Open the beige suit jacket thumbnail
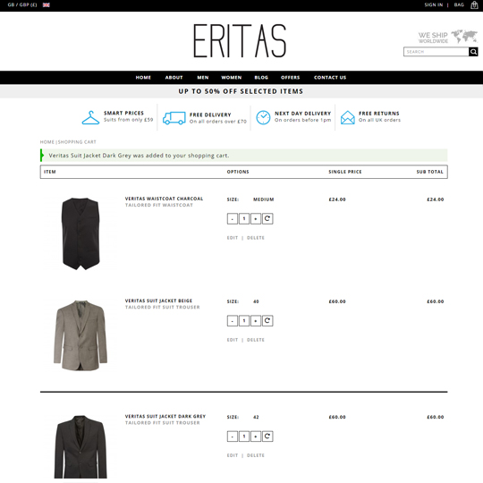The image size is (483, 483). tap(80, 335)
